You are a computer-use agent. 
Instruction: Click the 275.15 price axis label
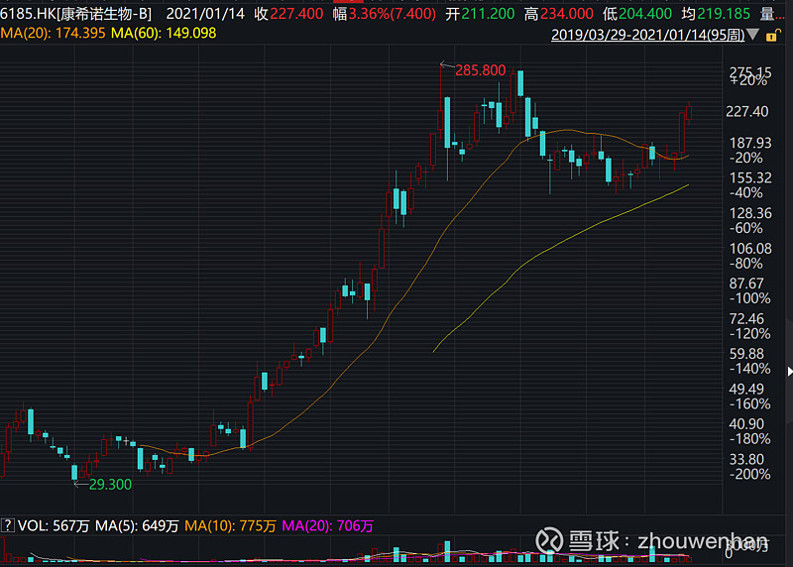pos(750,71)
